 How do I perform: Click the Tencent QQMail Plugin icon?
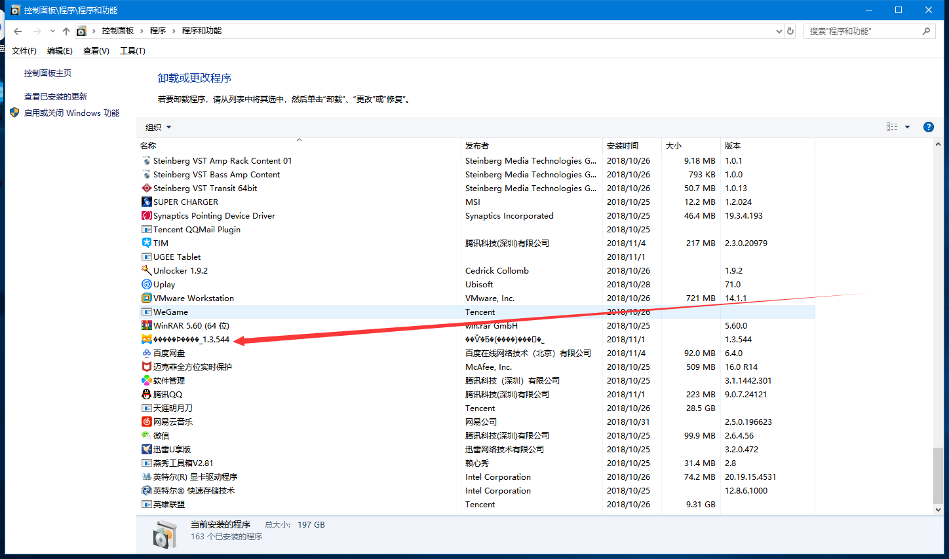pos(147,229)
